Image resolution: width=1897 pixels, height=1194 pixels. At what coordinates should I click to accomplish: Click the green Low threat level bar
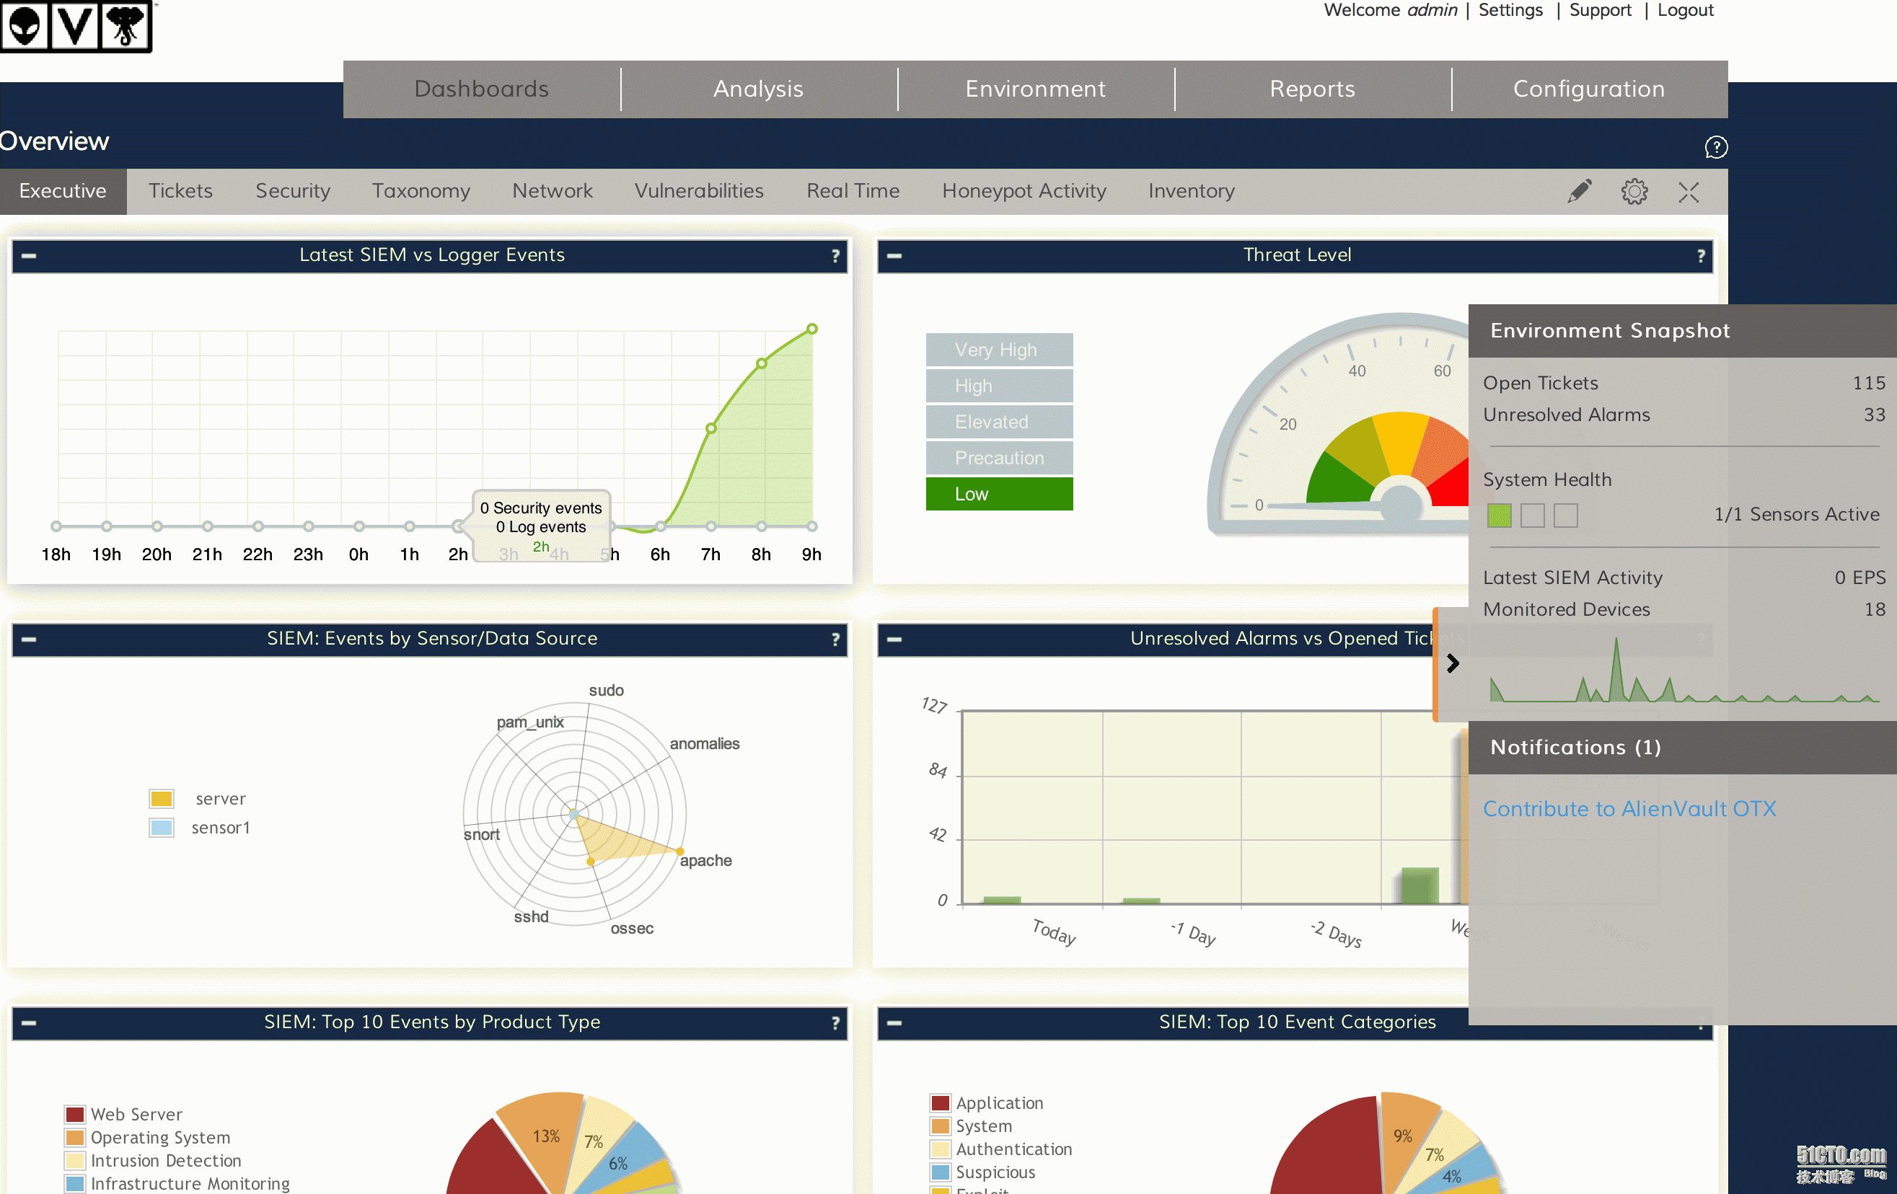(999, 495)
